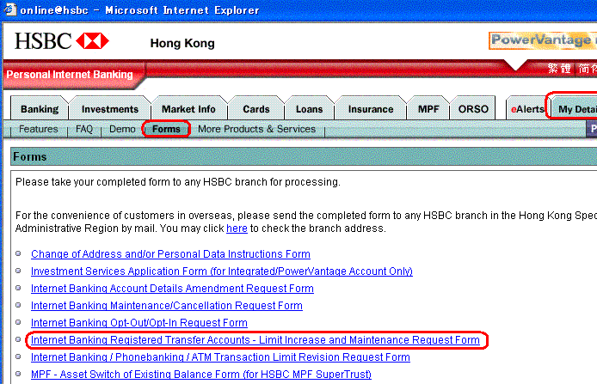Open Internet Banking Account Details Amendment Request Form
The image size is (597, 384).
tap(172, 288)
